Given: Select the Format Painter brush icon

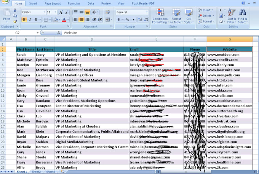Looking at the screenshot, I should (x=15, y=21).
